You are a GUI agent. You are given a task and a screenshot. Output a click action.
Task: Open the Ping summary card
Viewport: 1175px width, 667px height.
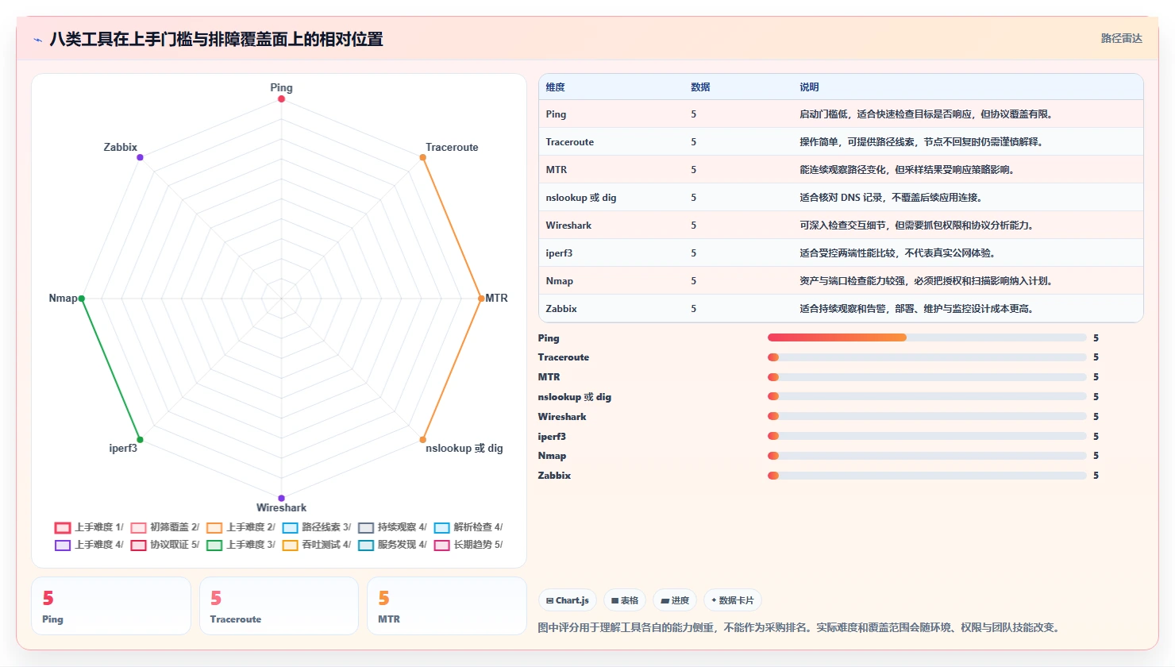click(111, 606)
